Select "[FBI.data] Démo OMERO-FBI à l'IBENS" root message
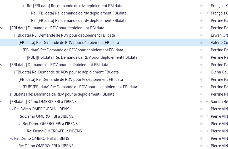This screenshot has height=149, width=228. [43, 102]
